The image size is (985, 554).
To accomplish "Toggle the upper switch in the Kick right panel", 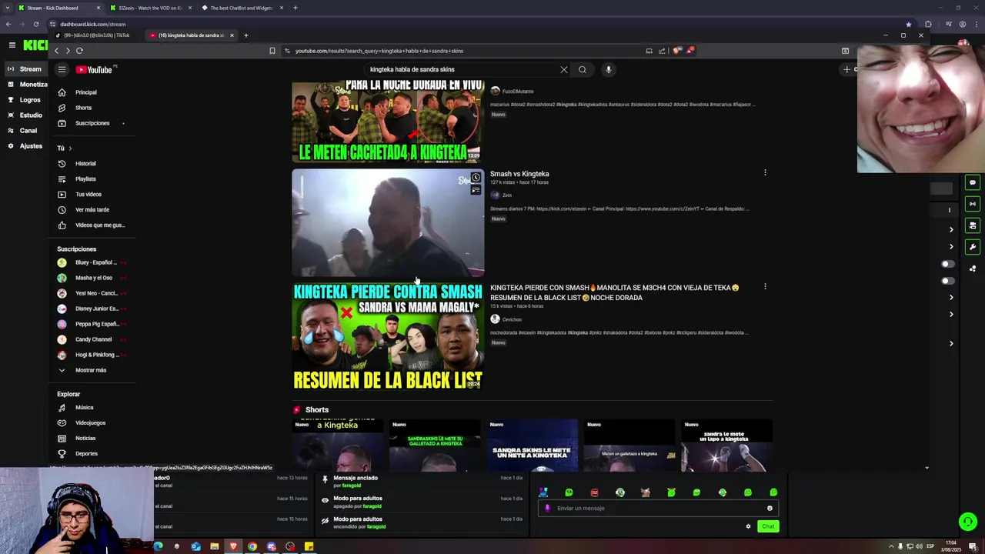I will click(947, 264).
